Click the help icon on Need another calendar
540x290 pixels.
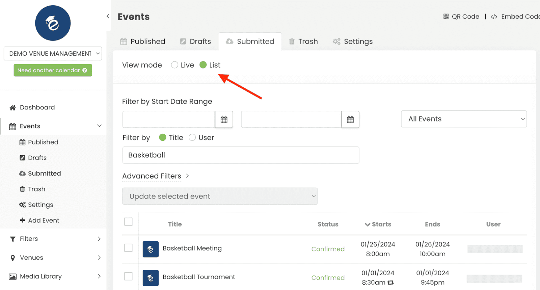click(85, 70)
